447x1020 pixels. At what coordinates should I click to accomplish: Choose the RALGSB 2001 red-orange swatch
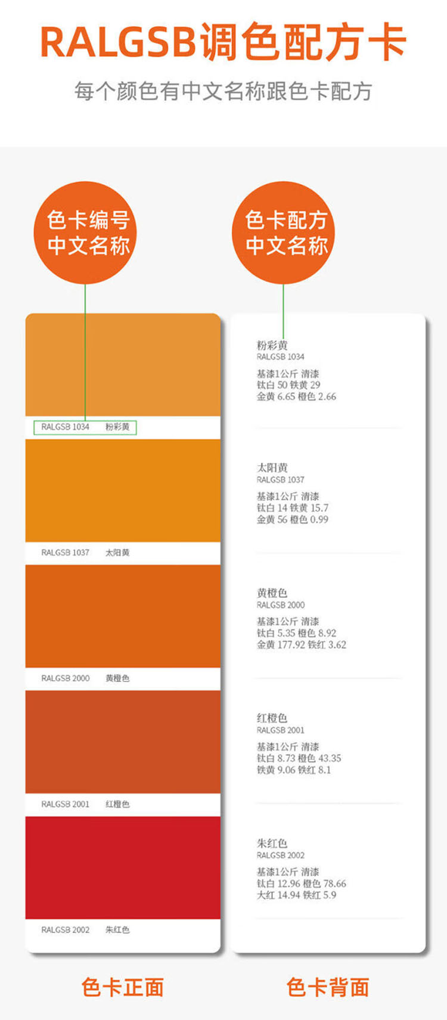[x=123, y=742]
